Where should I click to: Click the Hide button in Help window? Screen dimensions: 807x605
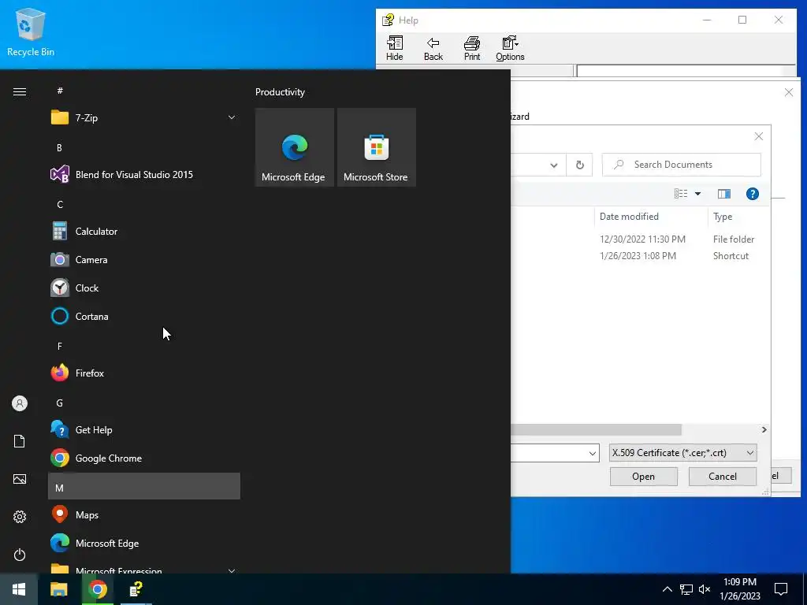395,48
